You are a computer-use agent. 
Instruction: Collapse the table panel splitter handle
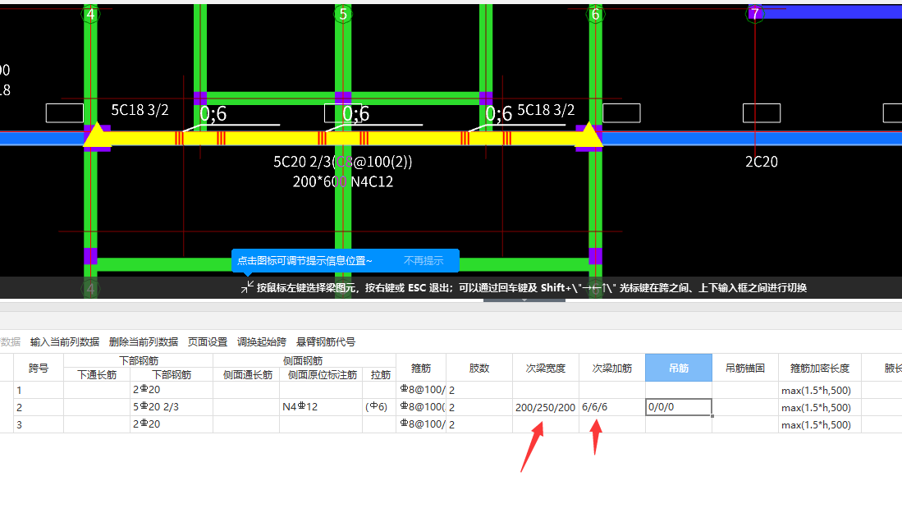[x=524, y=300]
